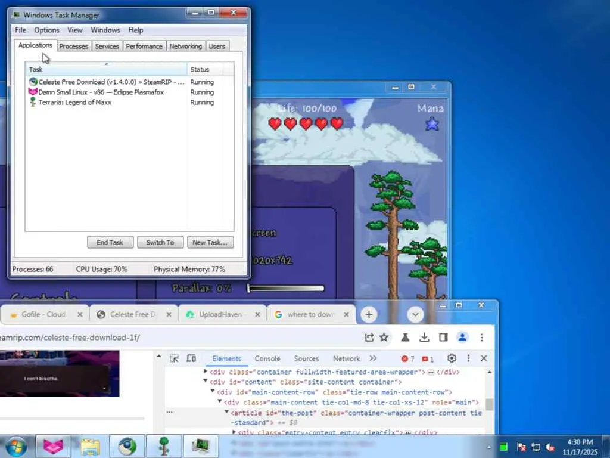Open the Terraria tree taskbar icon
The image size is (610, 458).
pos(164,447)
